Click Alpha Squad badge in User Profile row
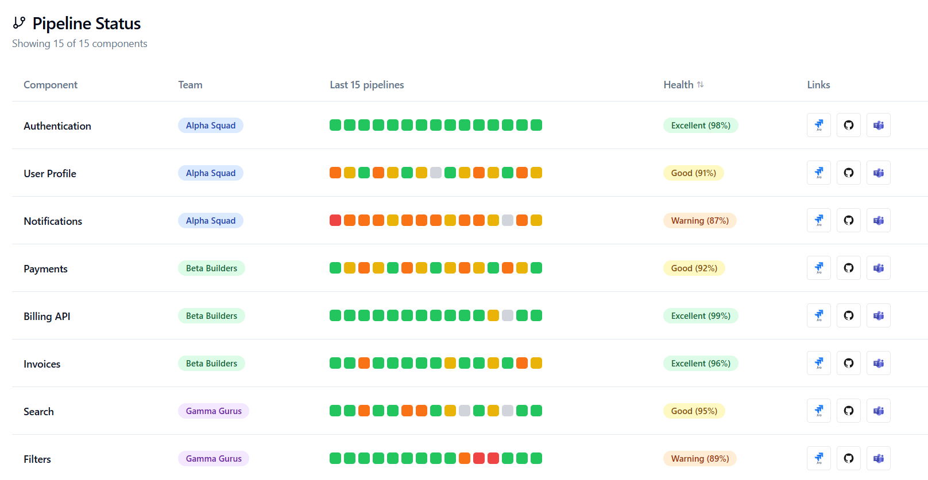 [x=211, y=173]
